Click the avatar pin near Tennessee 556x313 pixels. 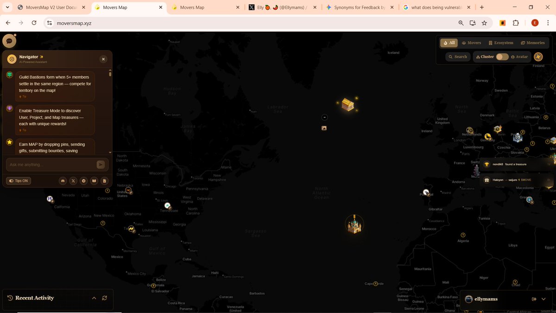point(168,205)
